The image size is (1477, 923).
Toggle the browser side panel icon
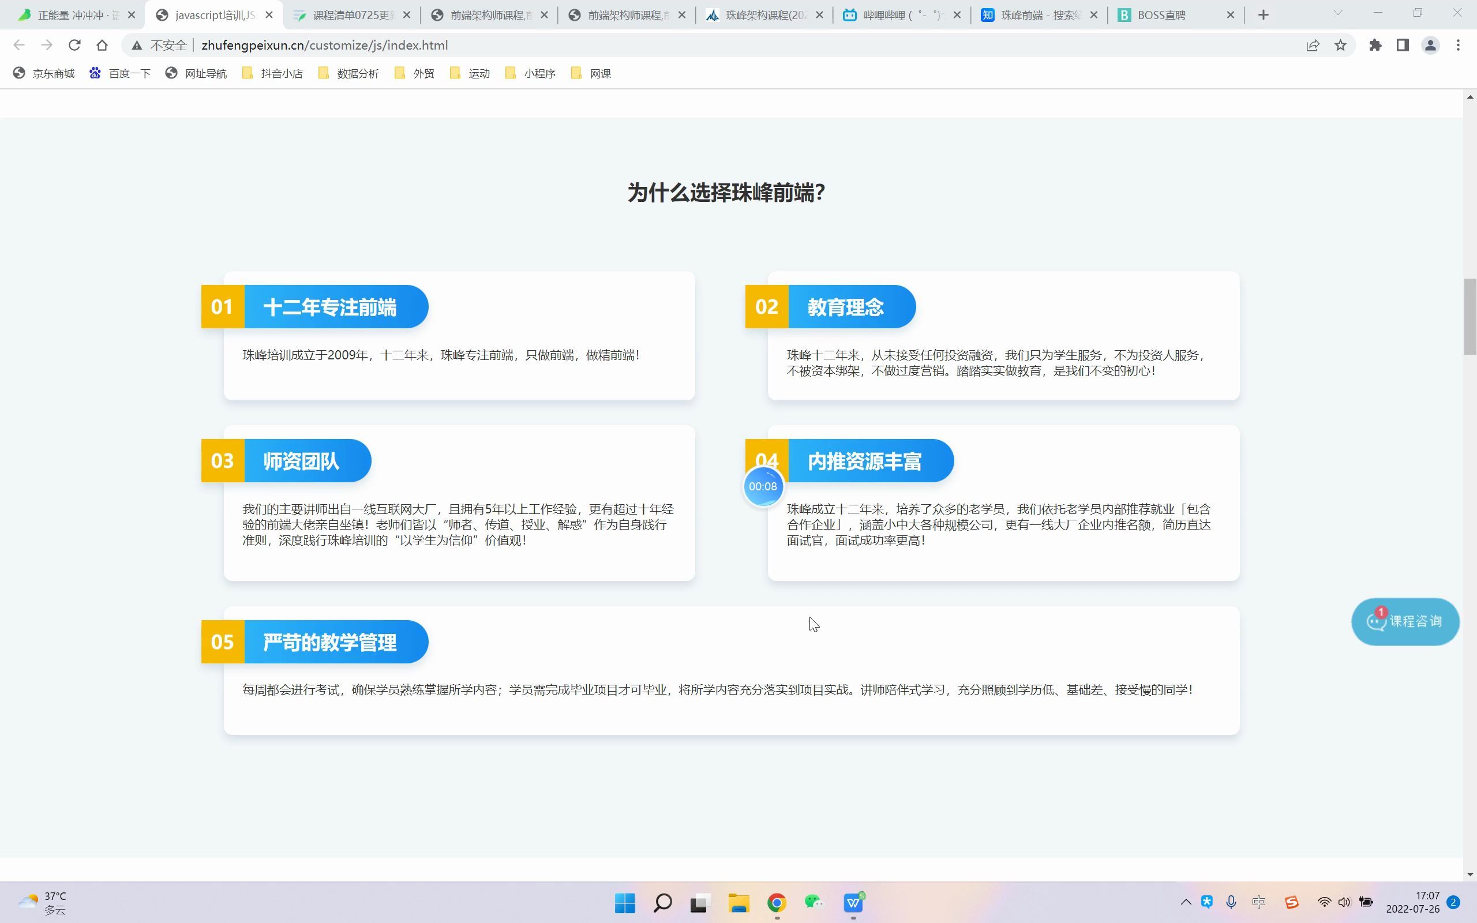(1403, 45)
